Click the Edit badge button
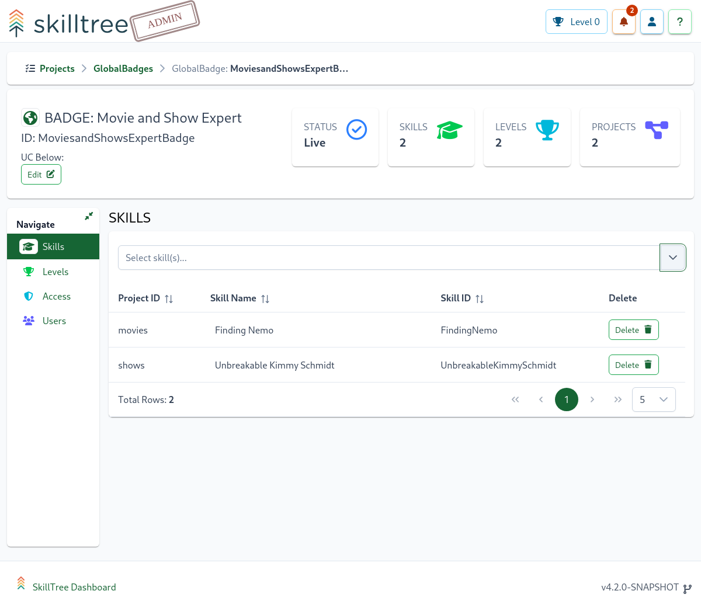Screen dimensions: 701x608 point(41,175)
